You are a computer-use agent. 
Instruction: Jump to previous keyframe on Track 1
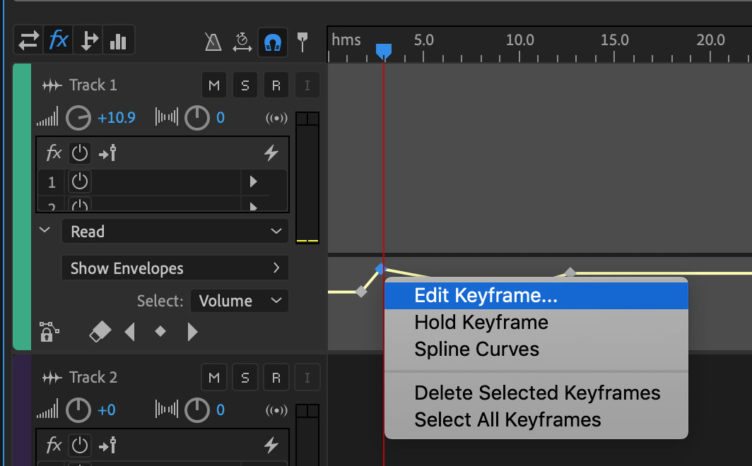click(x=130, y=332)
